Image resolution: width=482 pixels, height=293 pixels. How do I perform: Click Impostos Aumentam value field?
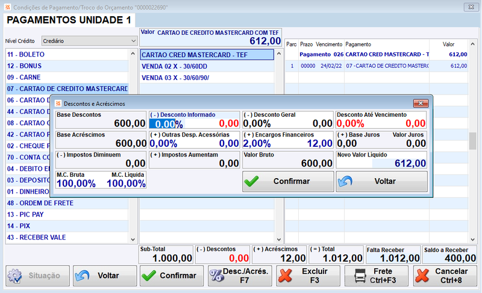(x=229, y=164)
